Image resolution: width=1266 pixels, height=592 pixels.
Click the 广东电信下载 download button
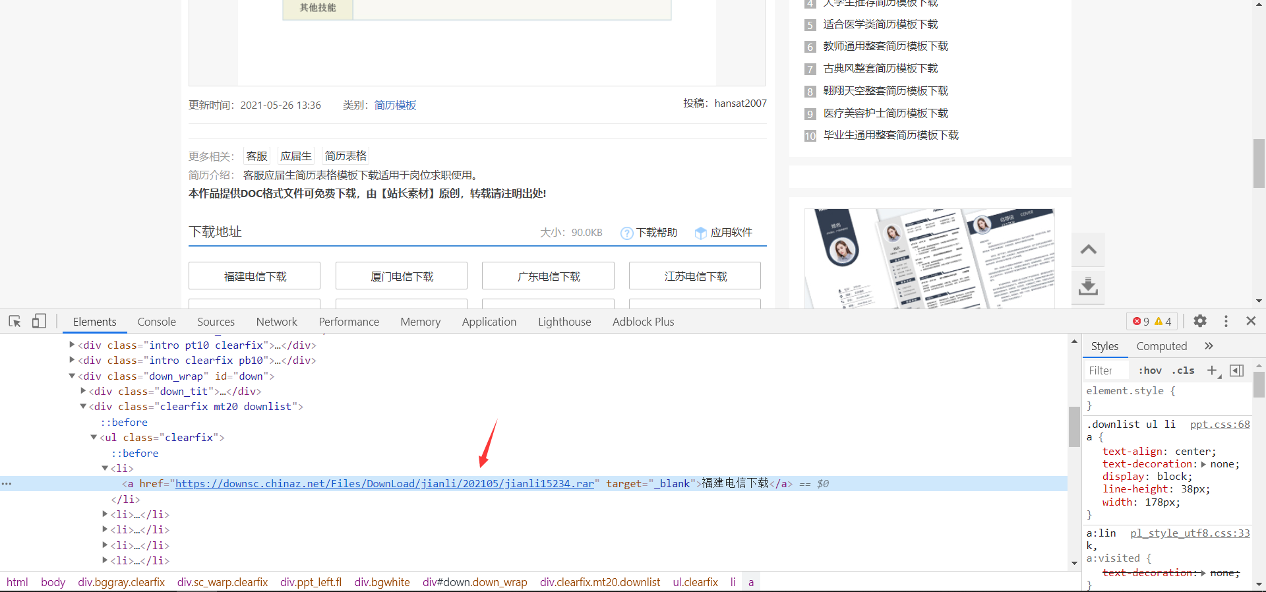click(x=549, y=276)
